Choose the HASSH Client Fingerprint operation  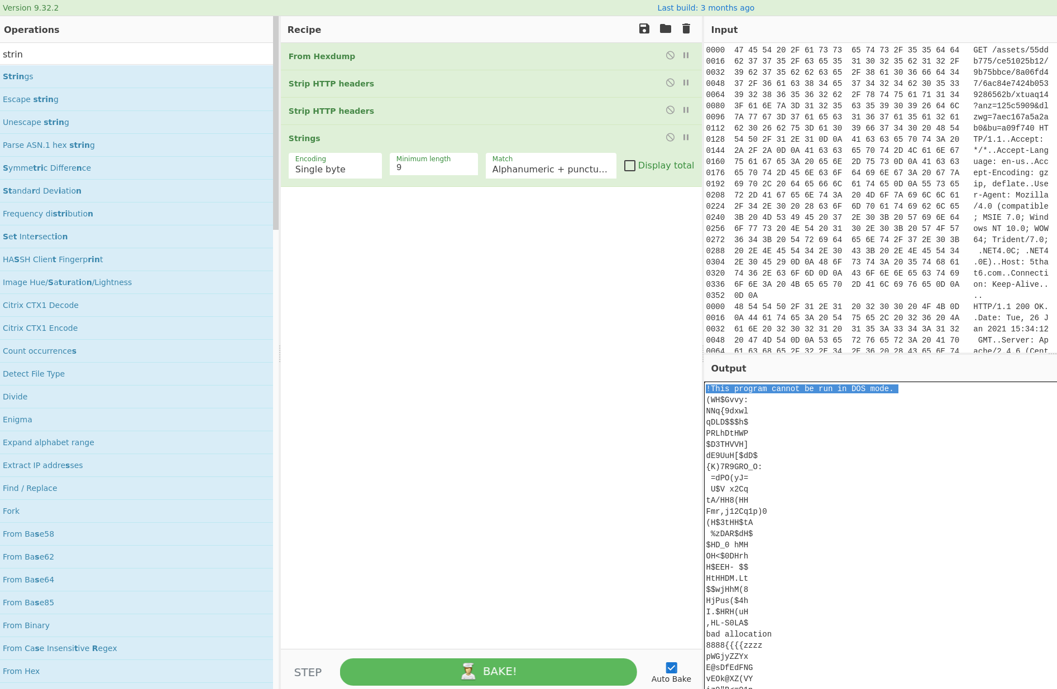pos(136,259)
